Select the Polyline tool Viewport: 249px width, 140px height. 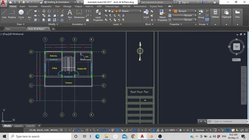pos(12,14)
